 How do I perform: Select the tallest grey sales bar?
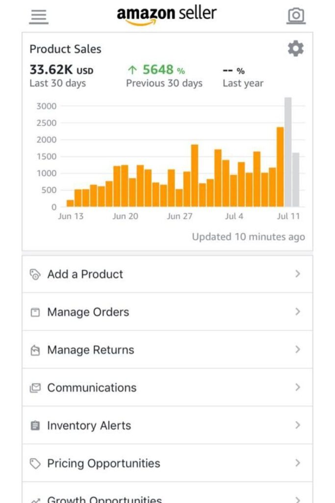point(288,152)
